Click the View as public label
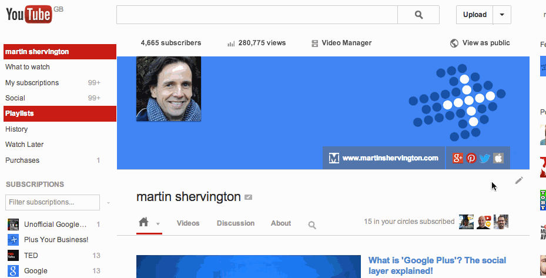Viewport: 546px width, 278px height. [486, 43]
